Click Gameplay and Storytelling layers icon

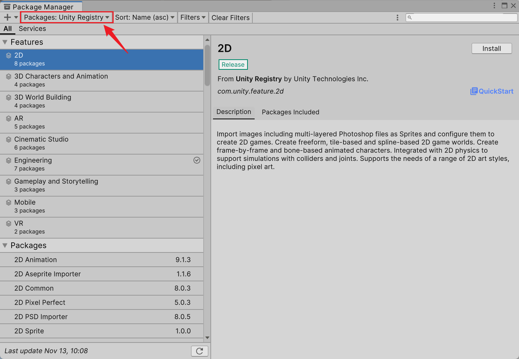click(x=9, y=182)
